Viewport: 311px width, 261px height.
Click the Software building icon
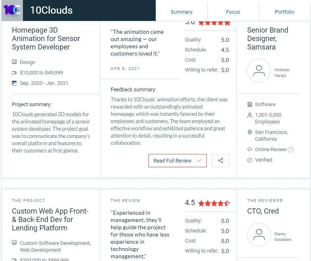pos(250,105)
